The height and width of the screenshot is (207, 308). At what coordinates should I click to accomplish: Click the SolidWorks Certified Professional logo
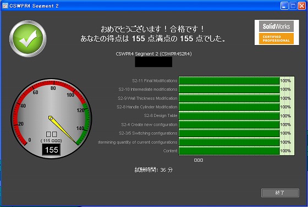pos(277,32)
